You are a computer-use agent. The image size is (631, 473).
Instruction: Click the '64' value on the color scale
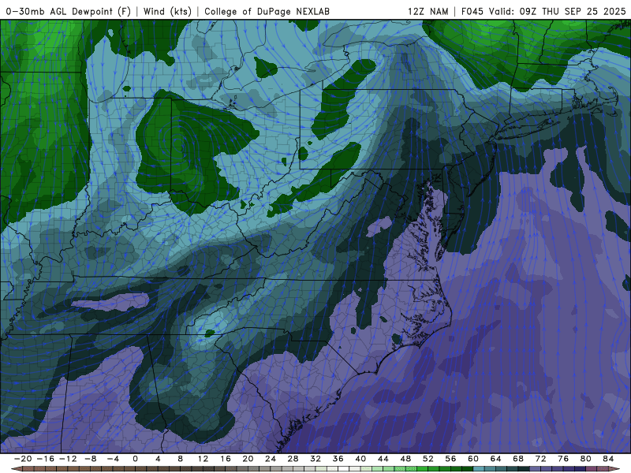[496, 459]
